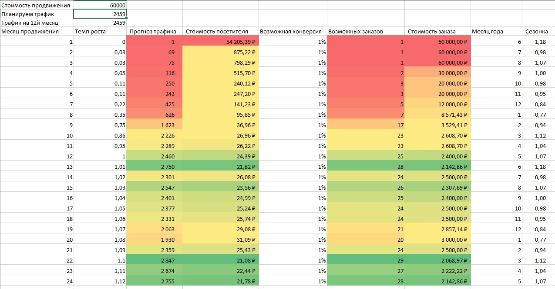555x289 pixels.
Task: Select the Сезонка header cell
Action: [x=538, y=31]
